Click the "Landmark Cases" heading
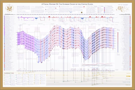Viewport: 135px width, 90px height. point(9,73)
